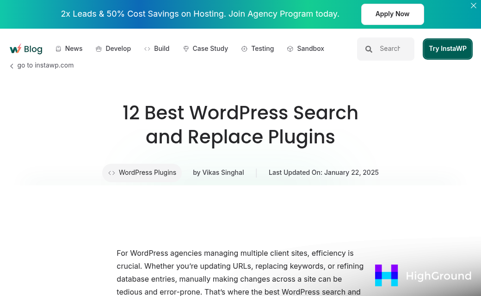Viewport: 481px width, 296px height.
Task: Select the News document icon
Action: (x=58, y=48)
